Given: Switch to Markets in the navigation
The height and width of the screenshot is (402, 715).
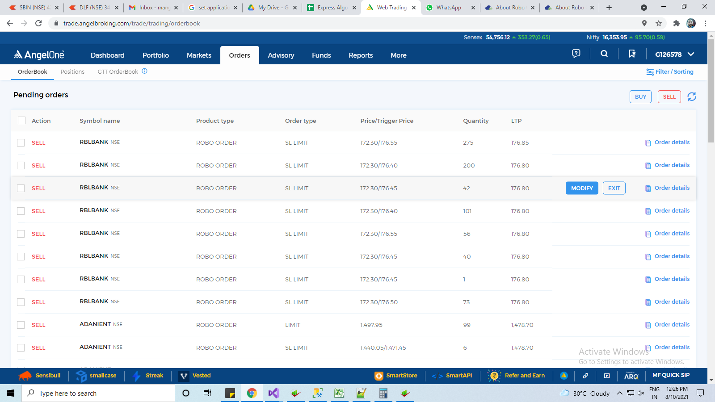Looking at the screenshot, I should pyautogui.click(x=199, y=55).
